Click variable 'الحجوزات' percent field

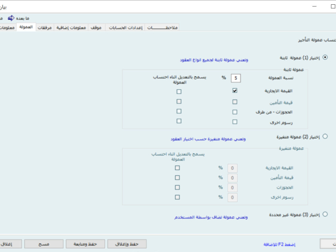click(x=232, y=188)
